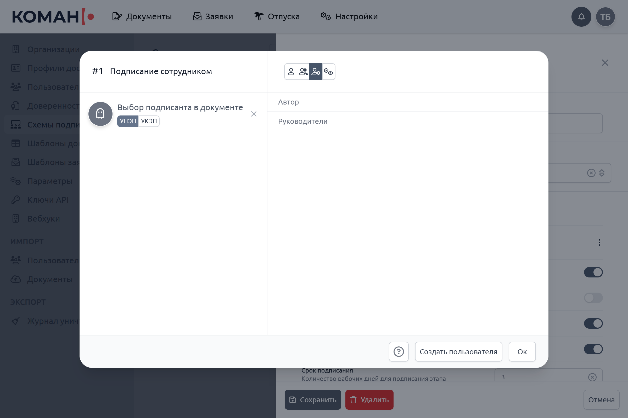
Task: Click the Пользователи icon under settings sidebar
Action: (x=16, y=87)
